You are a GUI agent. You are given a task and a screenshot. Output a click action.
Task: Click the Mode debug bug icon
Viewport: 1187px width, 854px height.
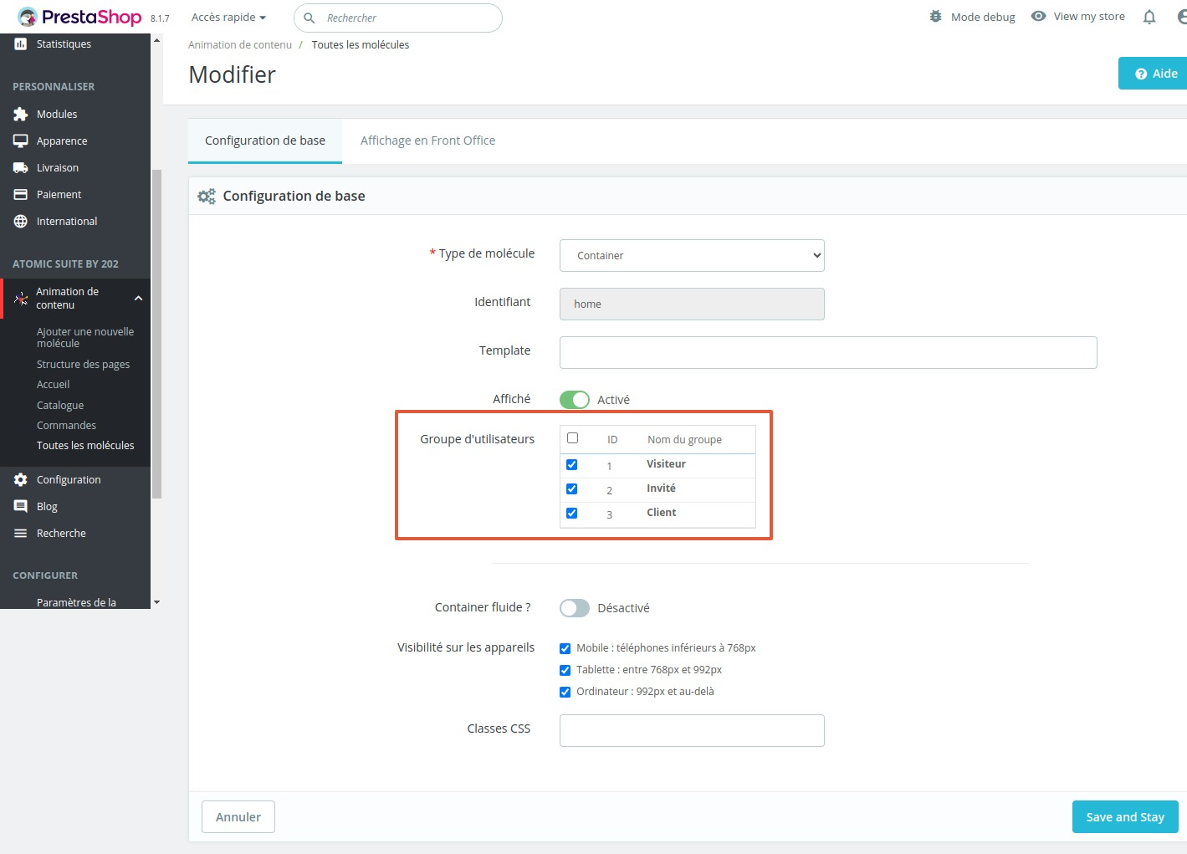point(935,17)
